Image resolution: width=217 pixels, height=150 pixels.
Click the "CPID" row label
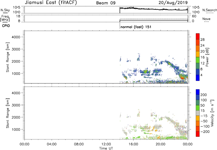click(6, 26)
